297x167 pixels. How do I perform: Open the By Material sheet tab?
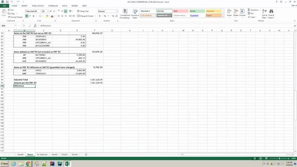(x=42, y=154)
